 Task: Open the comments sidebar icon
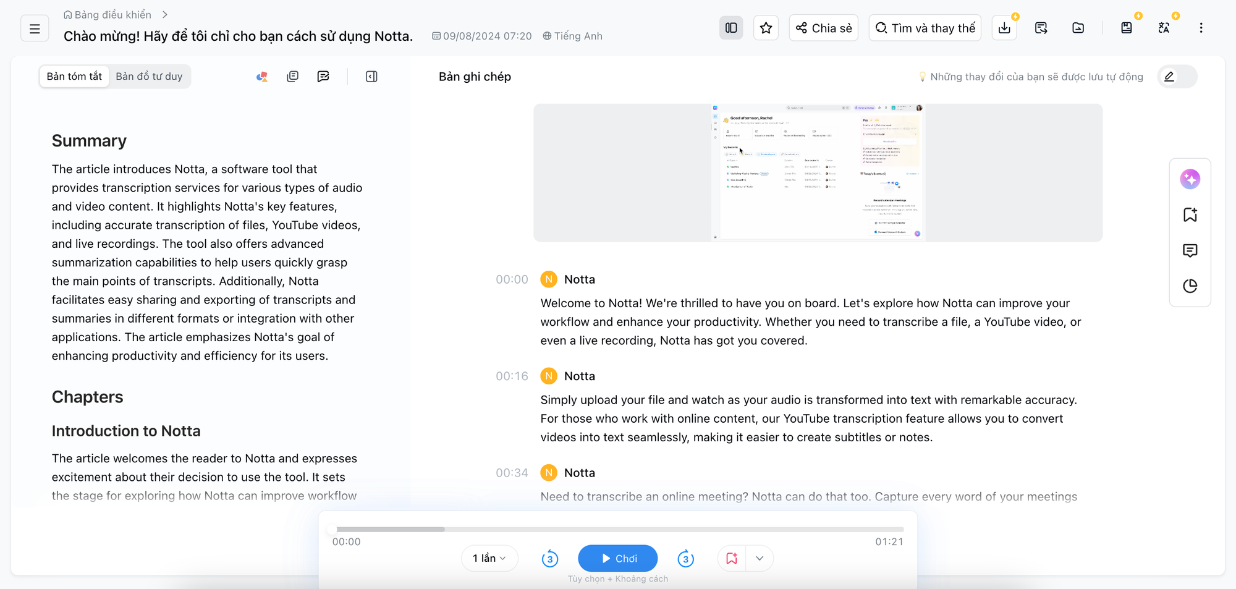pos(1190,250)
